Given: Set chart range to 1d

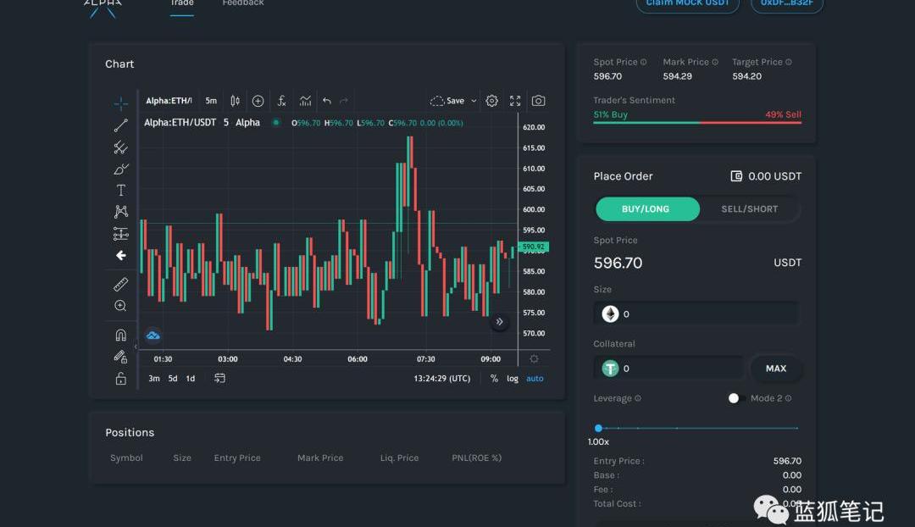Looking at the screenshot, I should coord(191,378).
